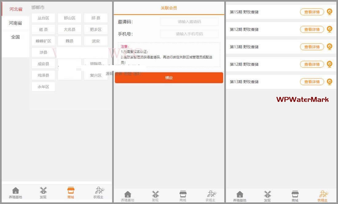338x204 pixels.
Task: Choose the 峰峰矿区 district
Action: (x=43, y=41)
